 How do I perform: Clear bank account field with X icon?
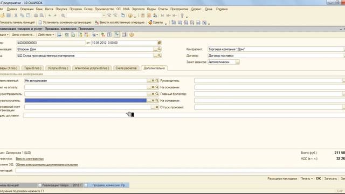(157, 107)
